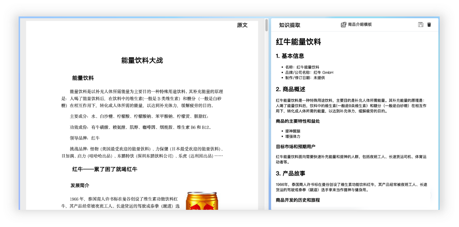The width and height of the screenshot is (459, 227).
Task: Click the bullet item 增强体力
Action: (293, 136)
